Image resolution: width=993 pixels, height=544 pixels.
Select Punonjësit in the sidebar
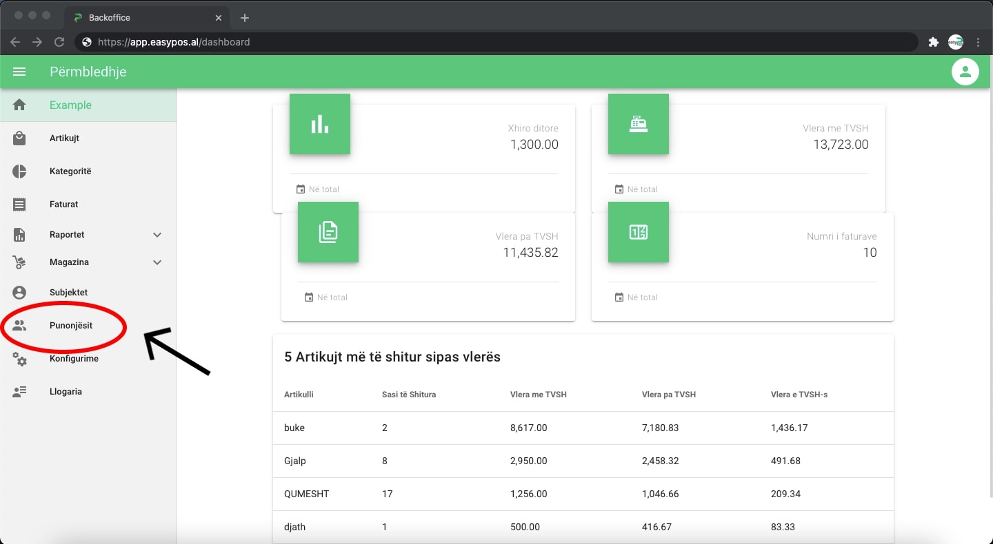pyautogui.click(x=70, y=326)
